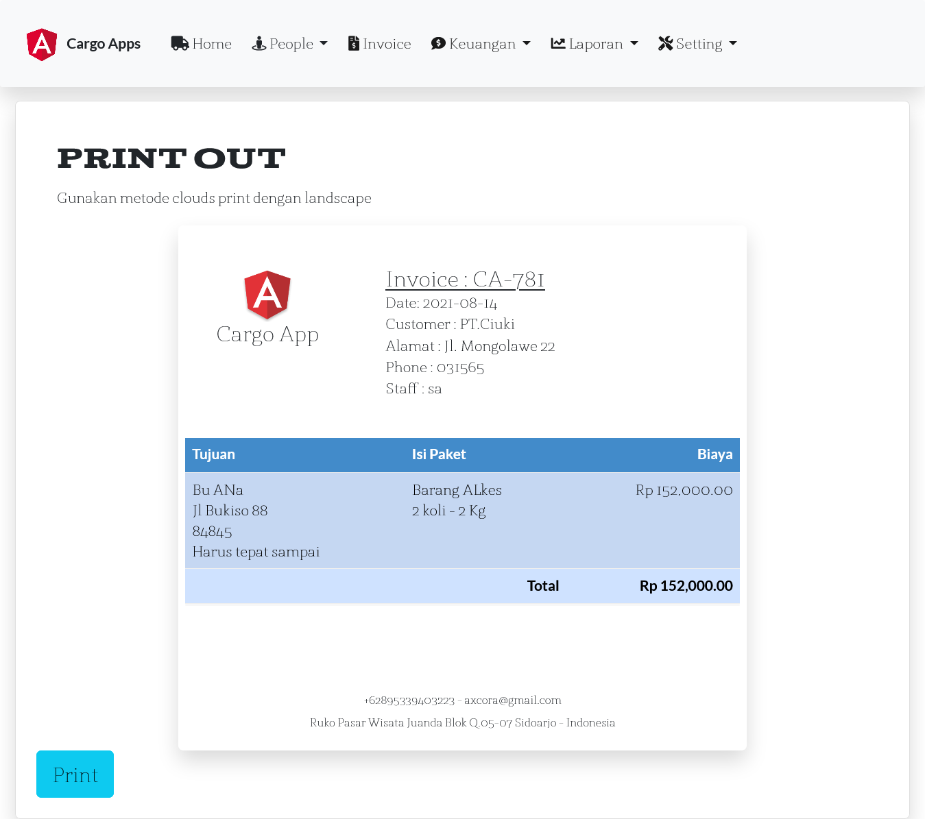925x819 pixels.
Task: Click the Cargo App logo on invoice
Action: tap(267, 295)
